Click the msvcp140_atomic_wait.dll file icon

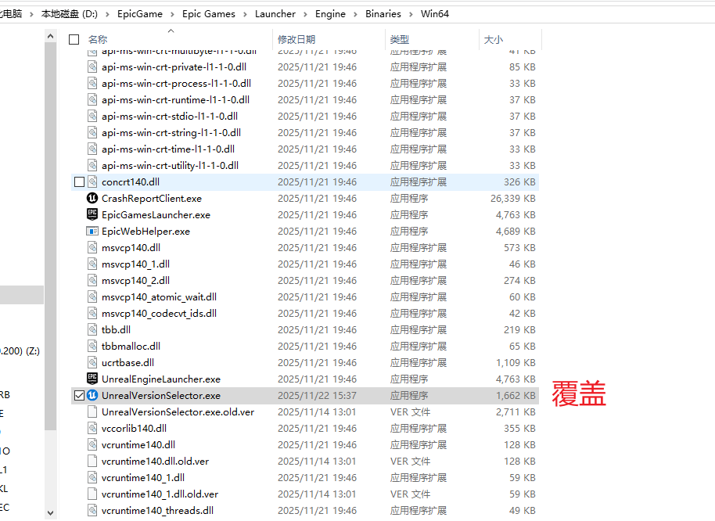click(x=92, y=296)
